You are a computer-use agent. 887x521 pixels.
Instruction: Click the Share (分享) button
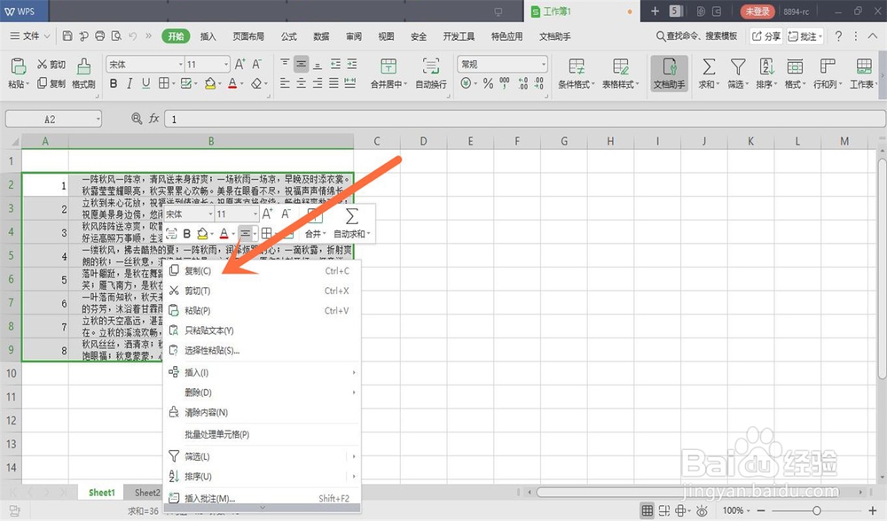(x=766, y=36)
